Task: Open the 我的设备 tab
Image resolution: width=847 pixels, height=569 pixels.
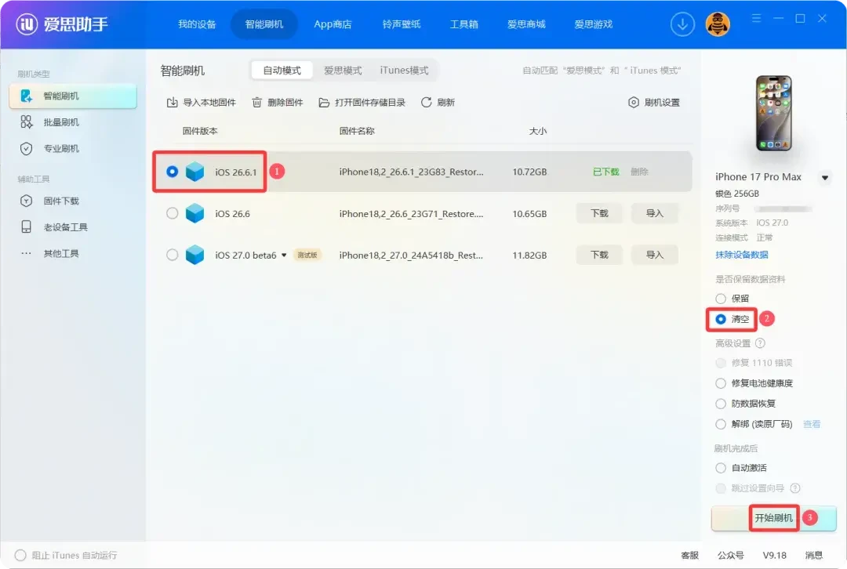Action: (x=197, y=24)
